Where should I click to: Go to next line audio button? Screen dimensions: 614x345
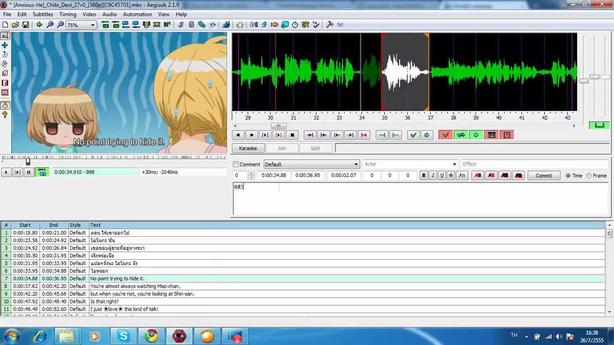coord(251,135)
